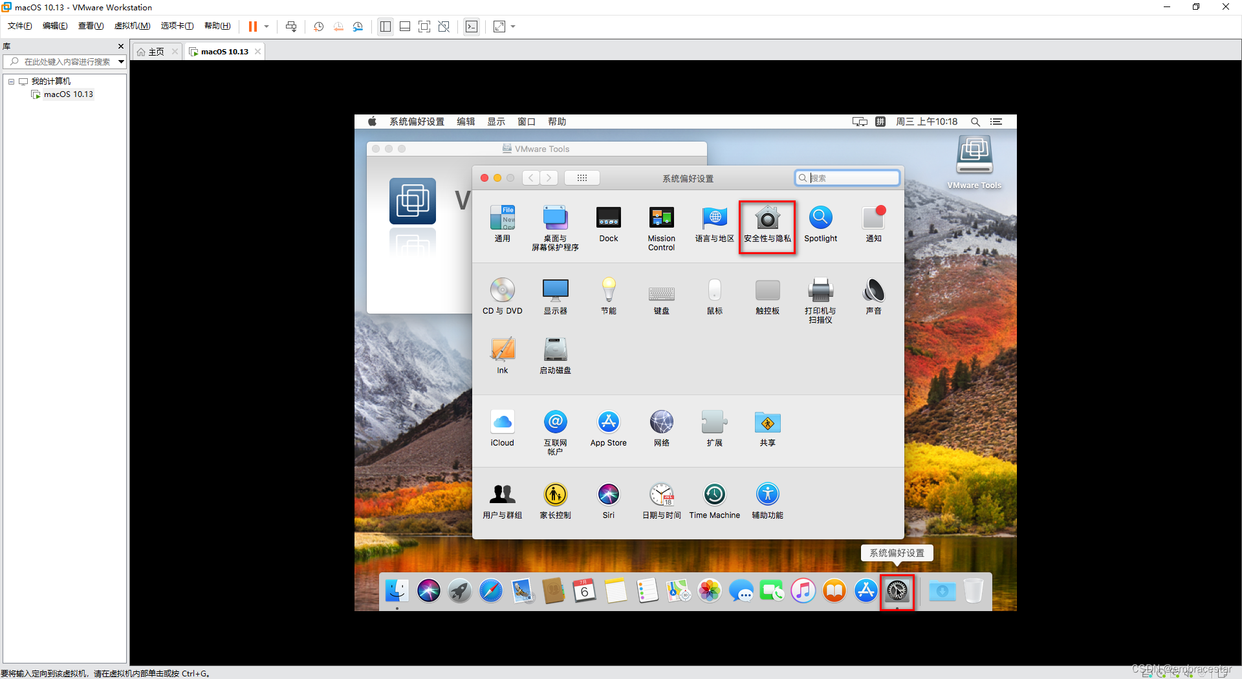Open Notification Center in menu bar

(996, 122)
